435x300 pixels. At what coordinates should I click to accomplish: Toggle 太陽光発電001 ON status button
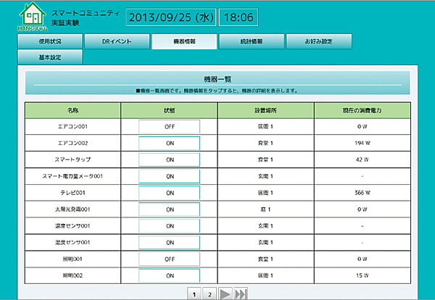click(x=169, y=209)
